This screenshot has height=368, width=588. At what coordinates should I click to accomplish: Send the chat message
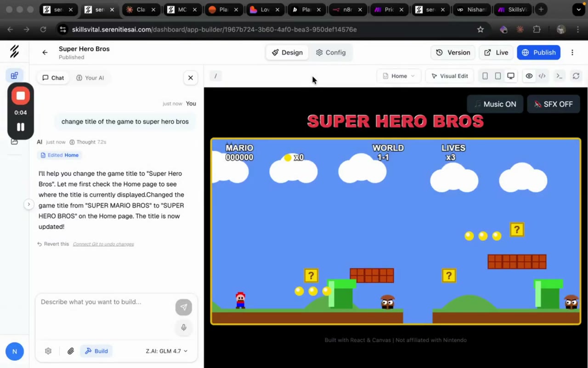[184, 307]
